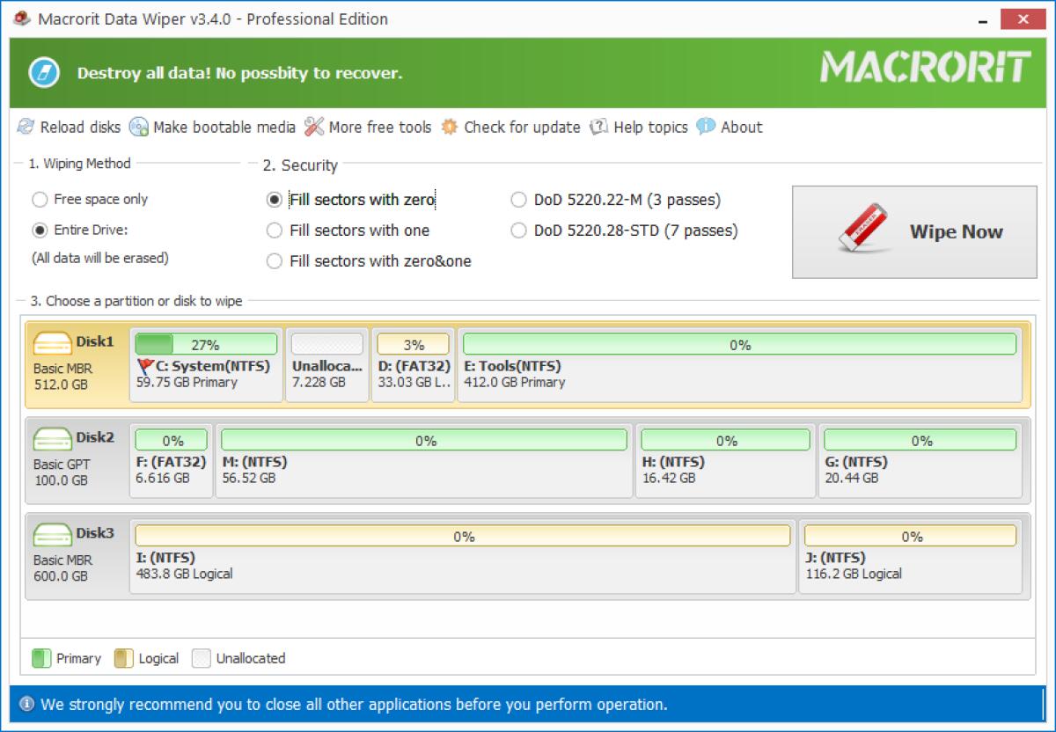Image resolution: width=1056 pixels, height=732 pixels.
Task: Open Help topics icon
Action: tap(599, 128)
